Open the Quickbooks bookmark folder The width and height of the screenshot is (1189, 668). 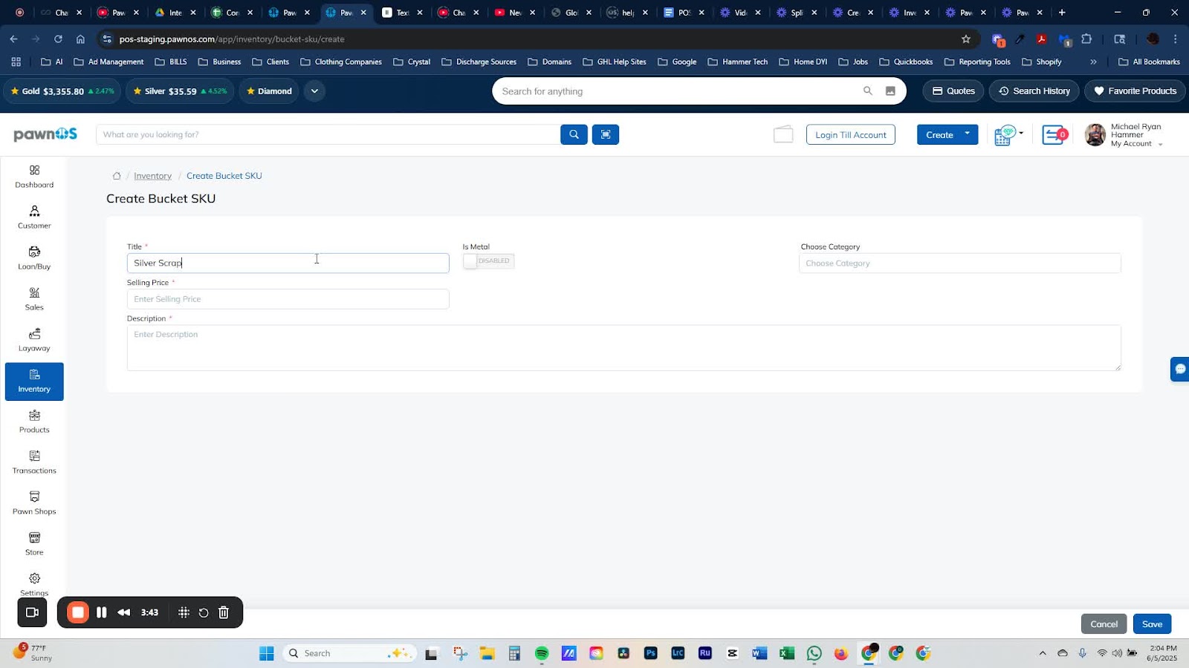click(x=905, y=62)
